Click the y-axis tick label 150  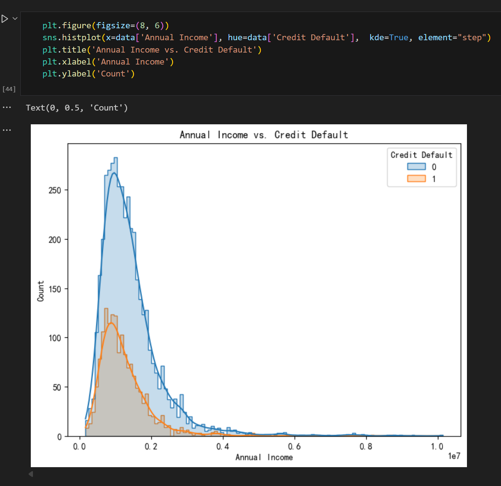[55, 289]
